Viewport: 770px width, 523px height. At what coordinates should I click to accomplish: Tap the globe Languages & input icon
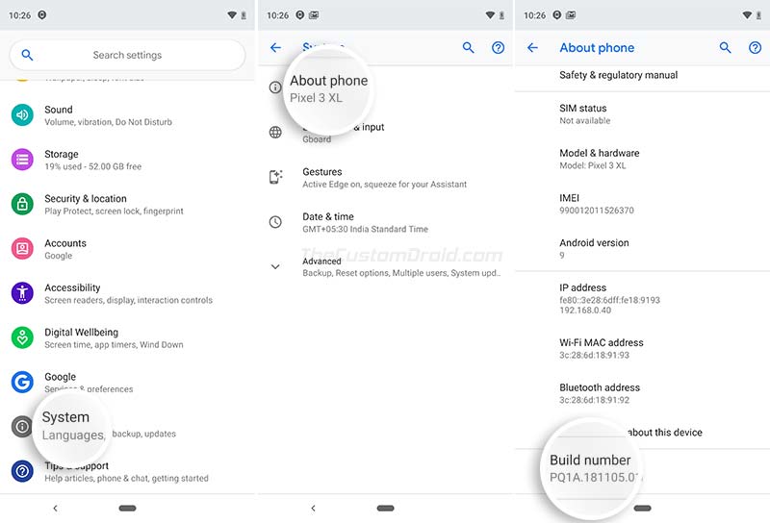(x=275, y=132)
